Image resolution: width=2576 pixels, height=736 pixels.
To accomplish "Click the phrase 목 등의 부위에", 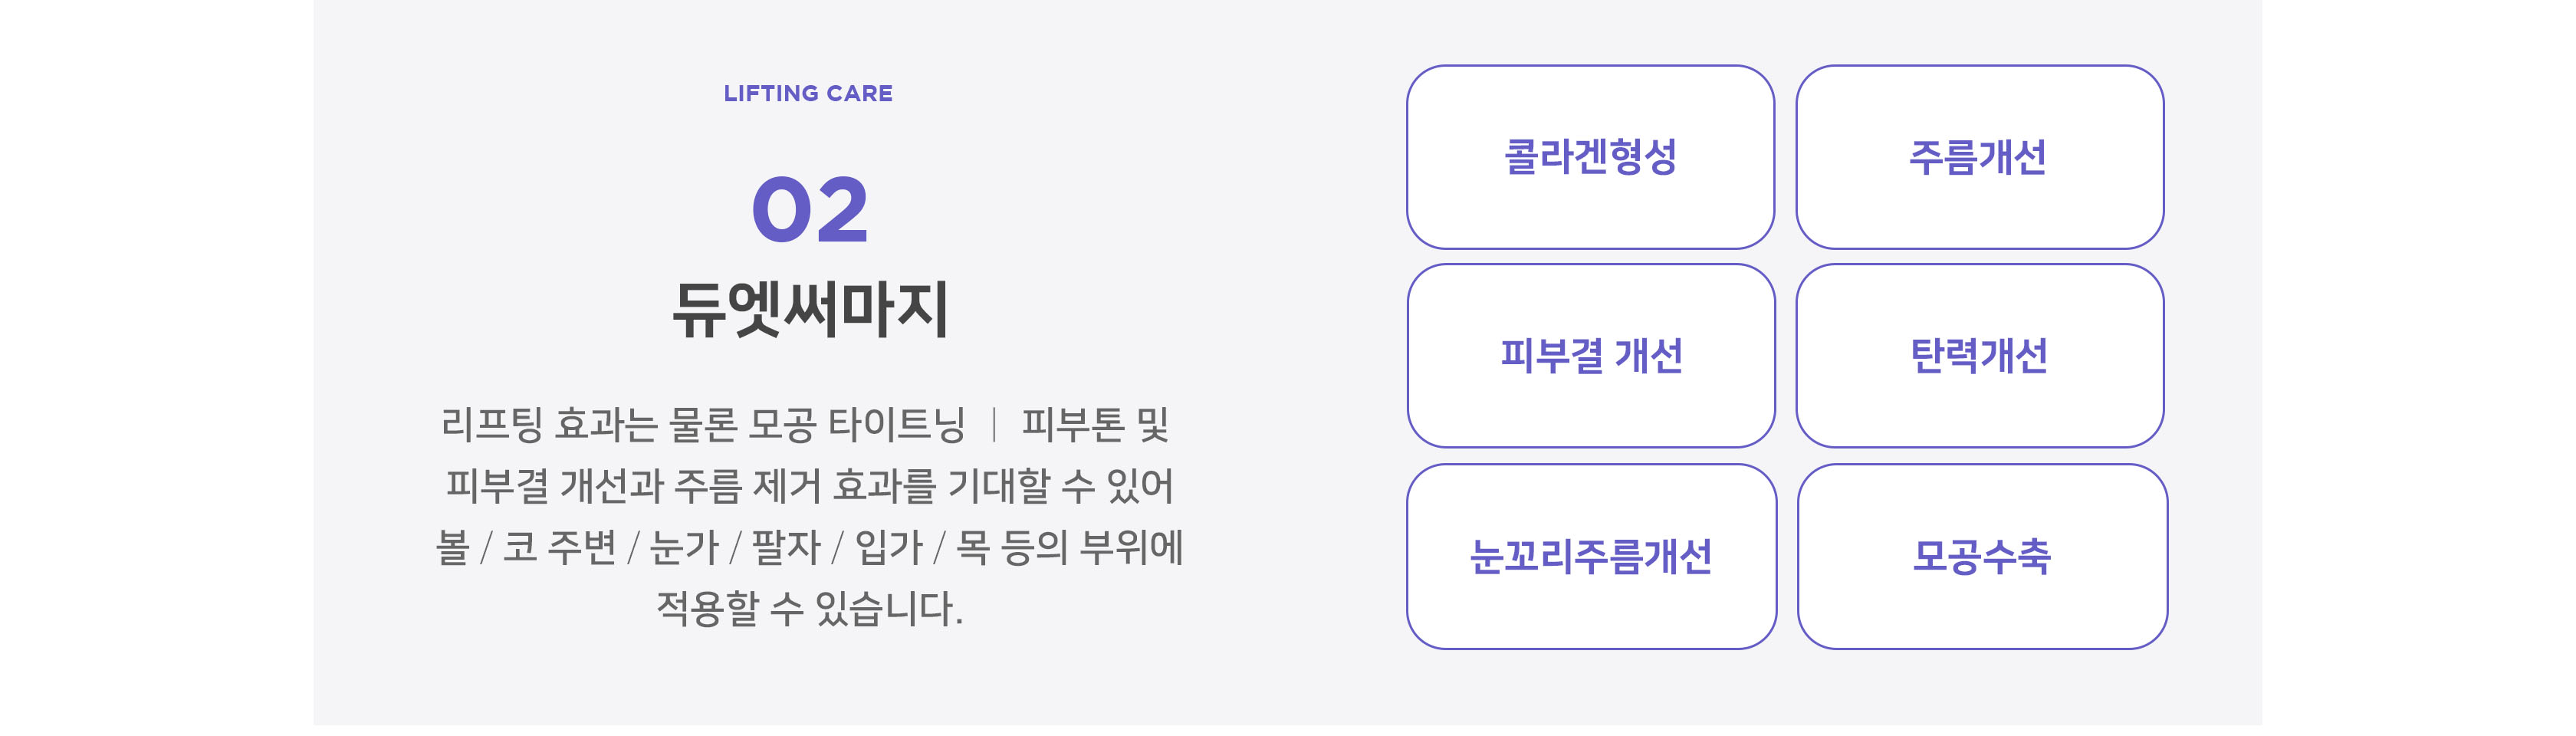I will click(1070, 547).
